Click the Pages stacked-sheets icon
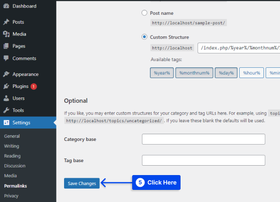The image size is (280, 202). (6, 46)
